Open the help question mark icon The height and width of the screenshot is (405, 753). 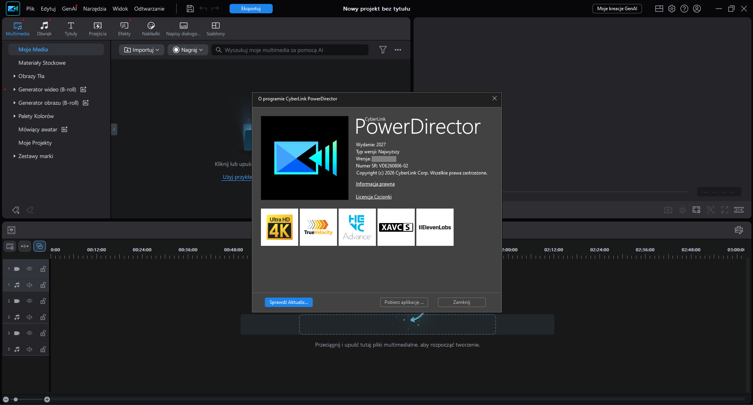[x=684, y=9]
